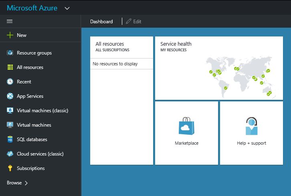The height and width of the screenshot is (196, 291).
Task: Open the Subscriptions link
Action: tap(31, 168)
